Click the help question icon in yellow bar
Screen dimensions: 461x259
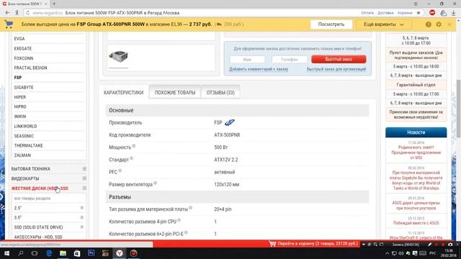pyautogui.click(x=428, y=24)
